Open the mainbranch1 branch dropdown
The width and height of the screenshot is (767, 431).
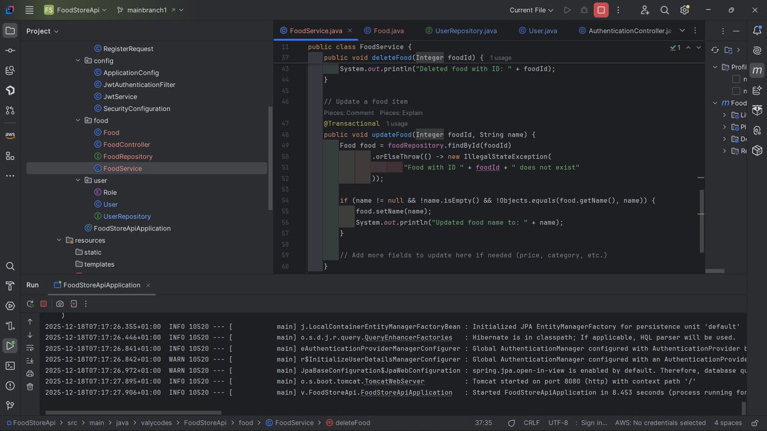pos(151,10)
